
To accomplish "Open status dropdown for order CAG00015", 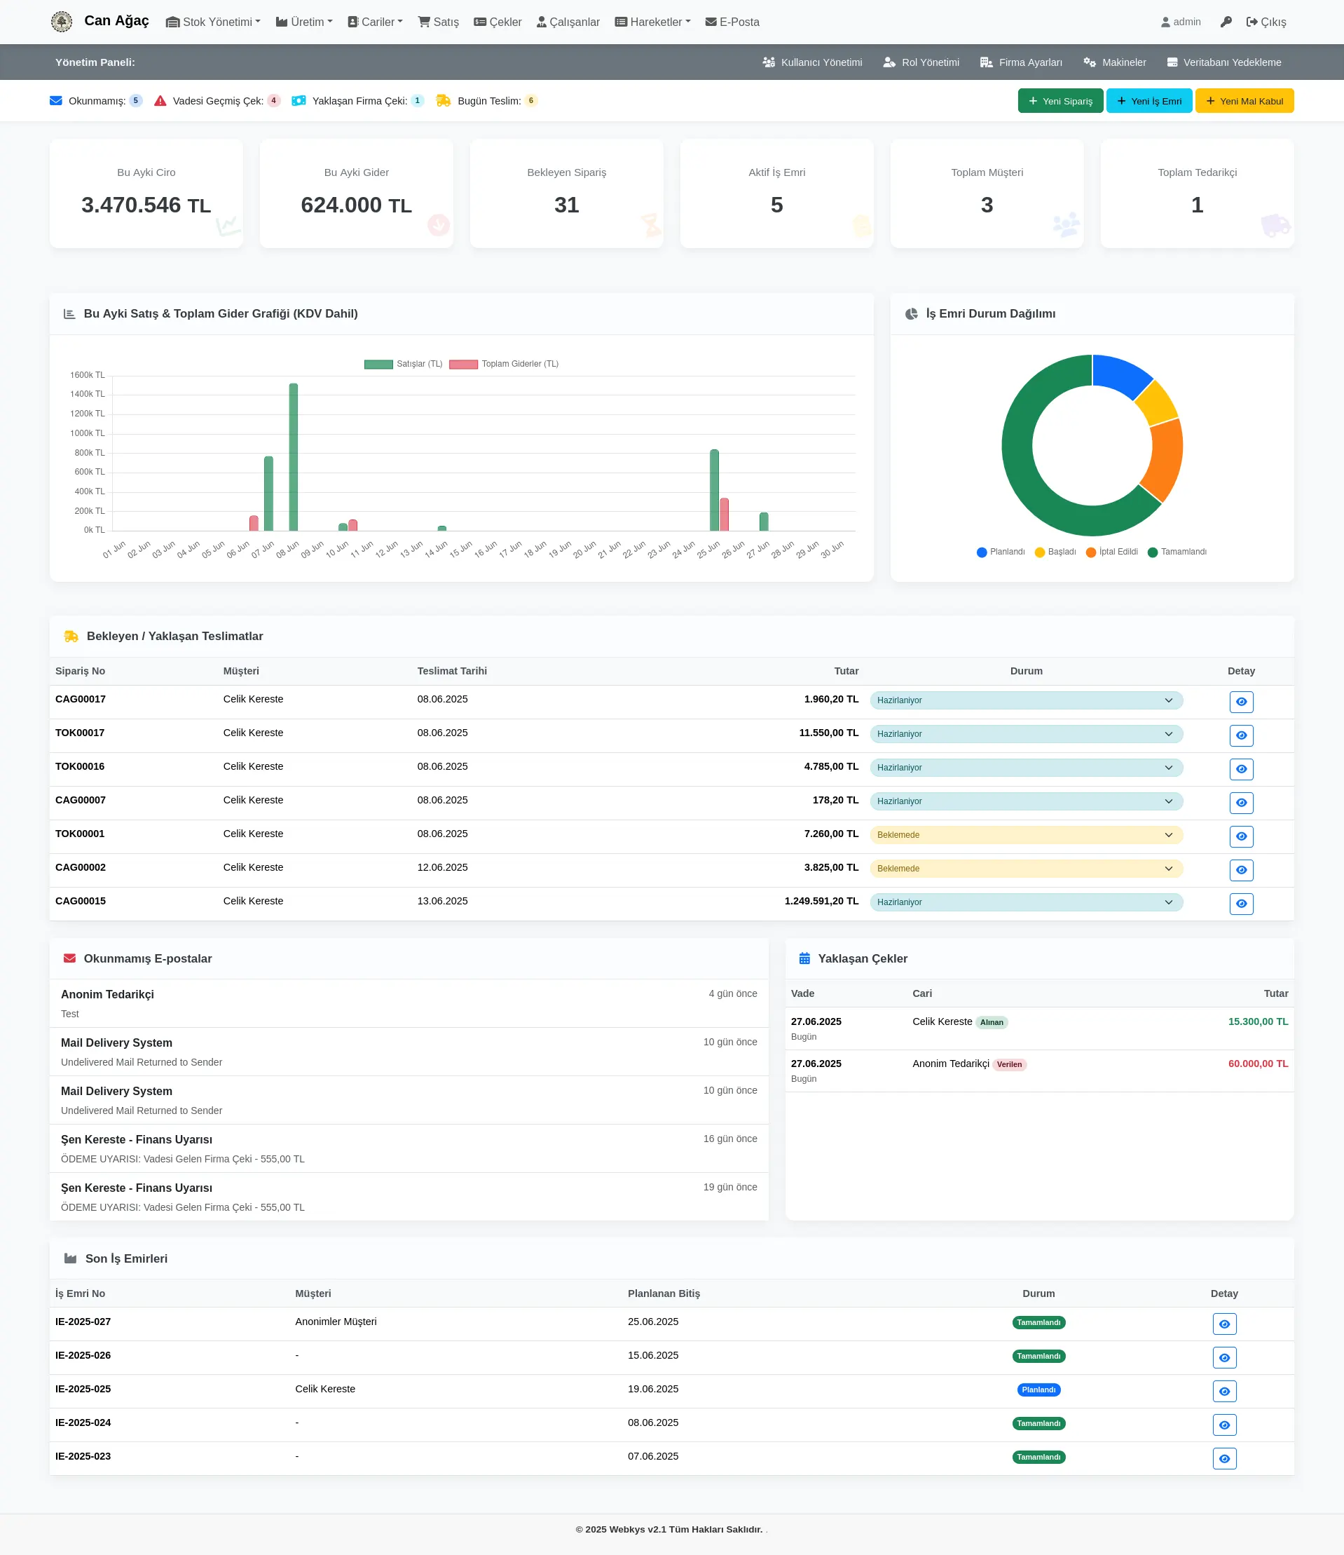I will point(1025,902).
